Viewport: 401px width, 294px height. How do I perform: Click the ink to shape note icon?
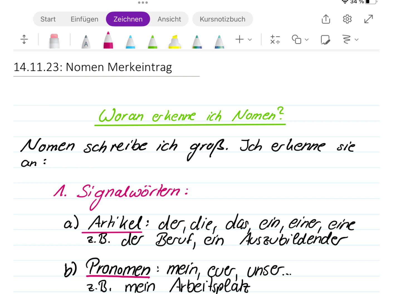[x=325, y=40]
